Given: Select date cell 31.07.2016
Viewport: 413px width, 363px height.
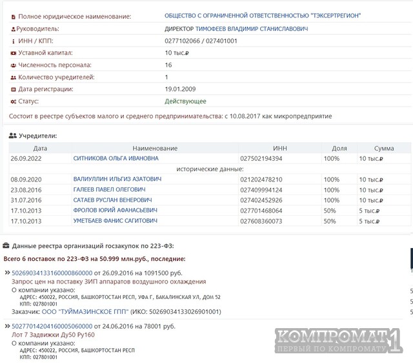Looking at the screenshot, I should pos(26,200).
